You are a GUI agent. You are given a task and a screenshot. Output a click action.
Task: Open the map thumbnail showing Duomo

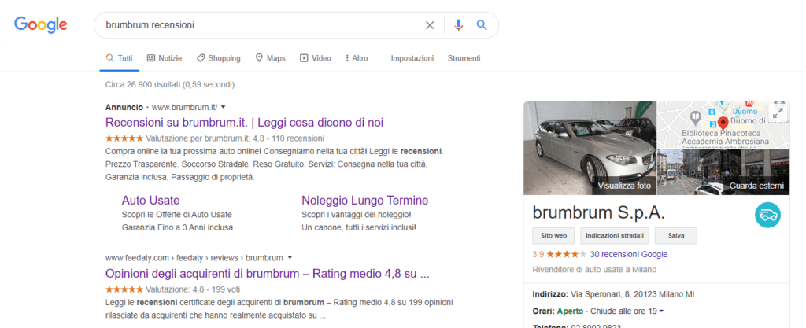[723, 125]
